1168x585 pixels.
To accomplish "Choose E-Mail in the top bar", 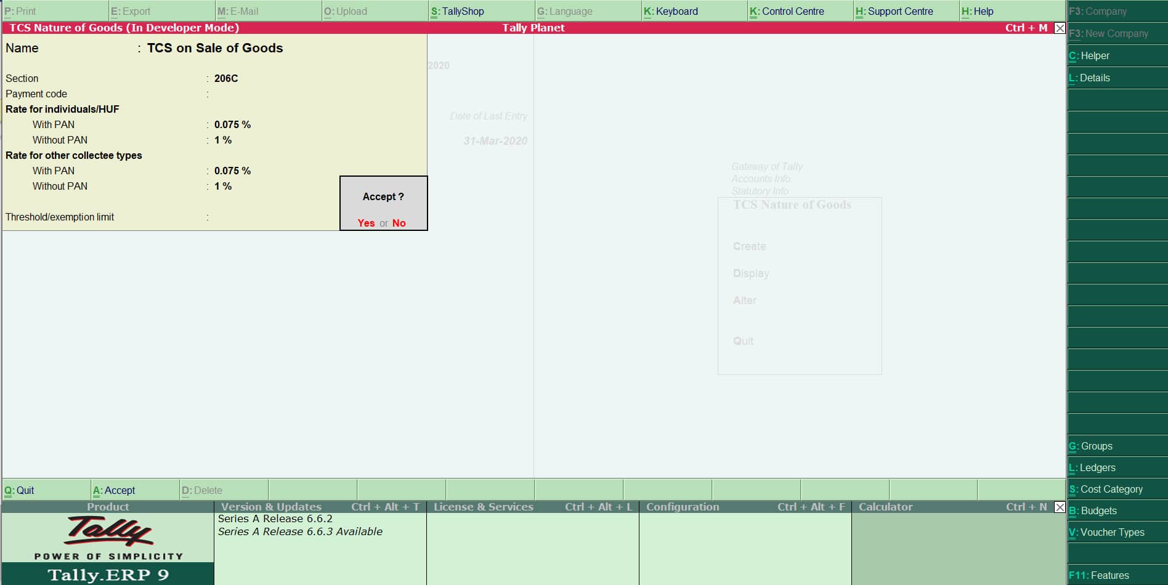I will [268, 11].
